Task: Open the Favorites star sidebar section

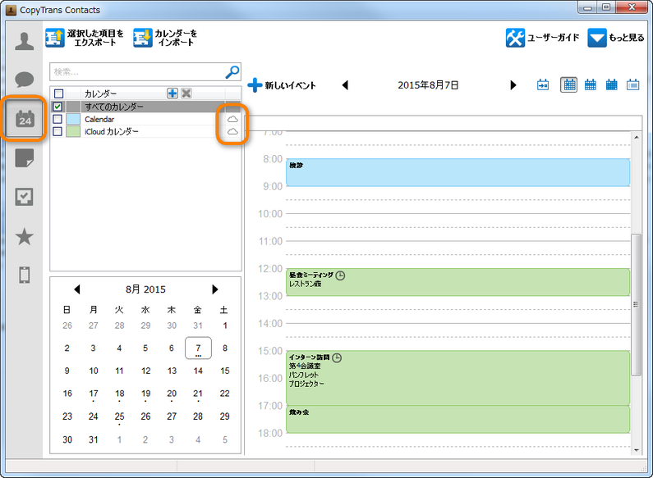Action: click(24, 236)
